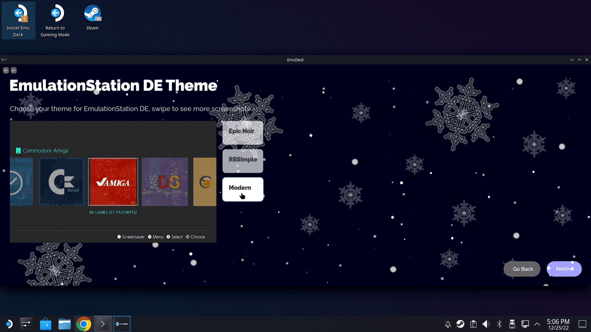This screenshot has width=591, height=332.
Task: Click "98 GAMES (57 FAVORITES)" text
Action: click(x=113, y=212)
